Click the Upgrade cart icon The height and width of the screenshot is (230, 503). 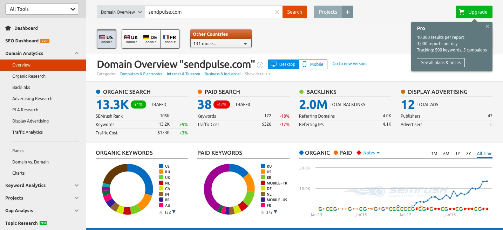(x=462, y=12)
